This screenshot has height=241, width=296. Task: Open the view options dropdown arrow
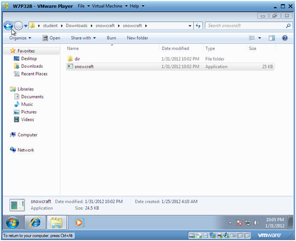pos(260,38)
